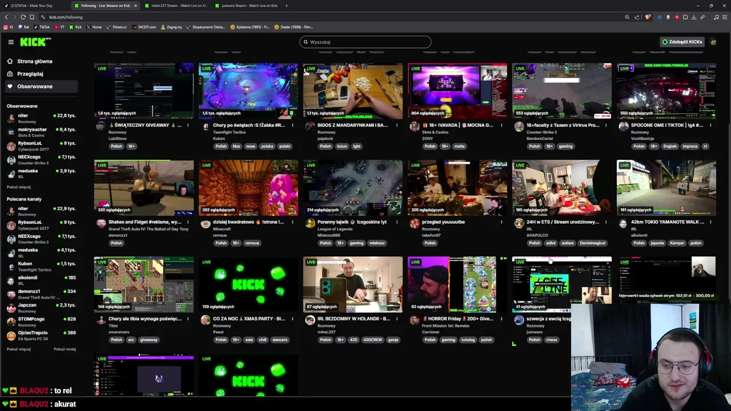The height and width of the screenshot is (411, 731).
Task: Click the green KICK logo
Action: [x=35, y=42]
